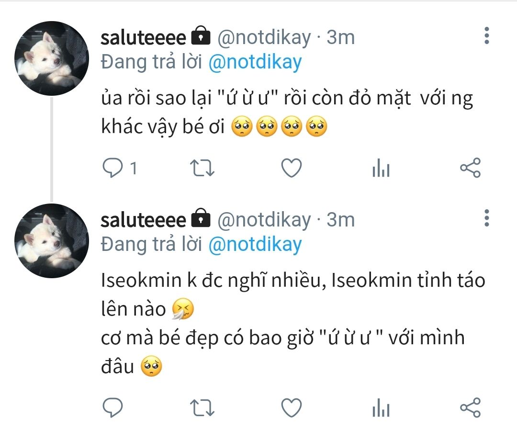Open the first tweet's dog profile picture
Image resolution: width=517 pixels, height=430 pixels.
(x=52, y=58)
